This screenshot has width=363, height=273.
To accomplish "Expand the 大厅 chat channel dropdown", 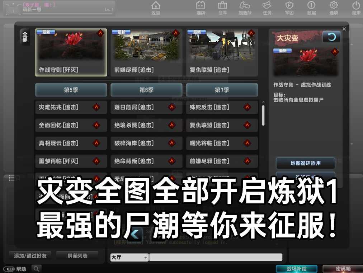I will [x=129, y=257].
